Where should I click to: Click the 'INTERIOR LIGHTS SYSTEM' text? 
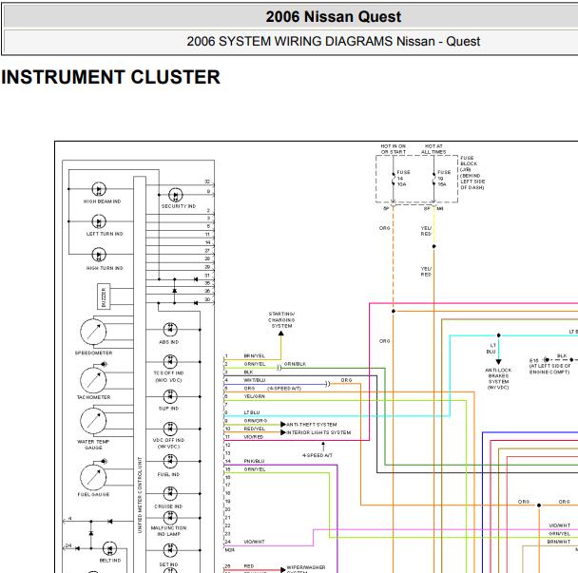click(318, 432)
